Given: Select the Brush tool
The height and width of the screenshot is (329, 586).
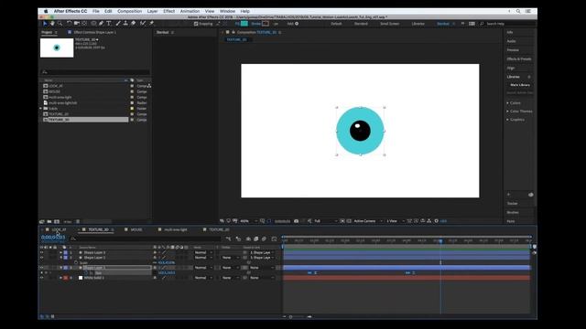Looking at the screenshot, I should [x=118, y=24].
